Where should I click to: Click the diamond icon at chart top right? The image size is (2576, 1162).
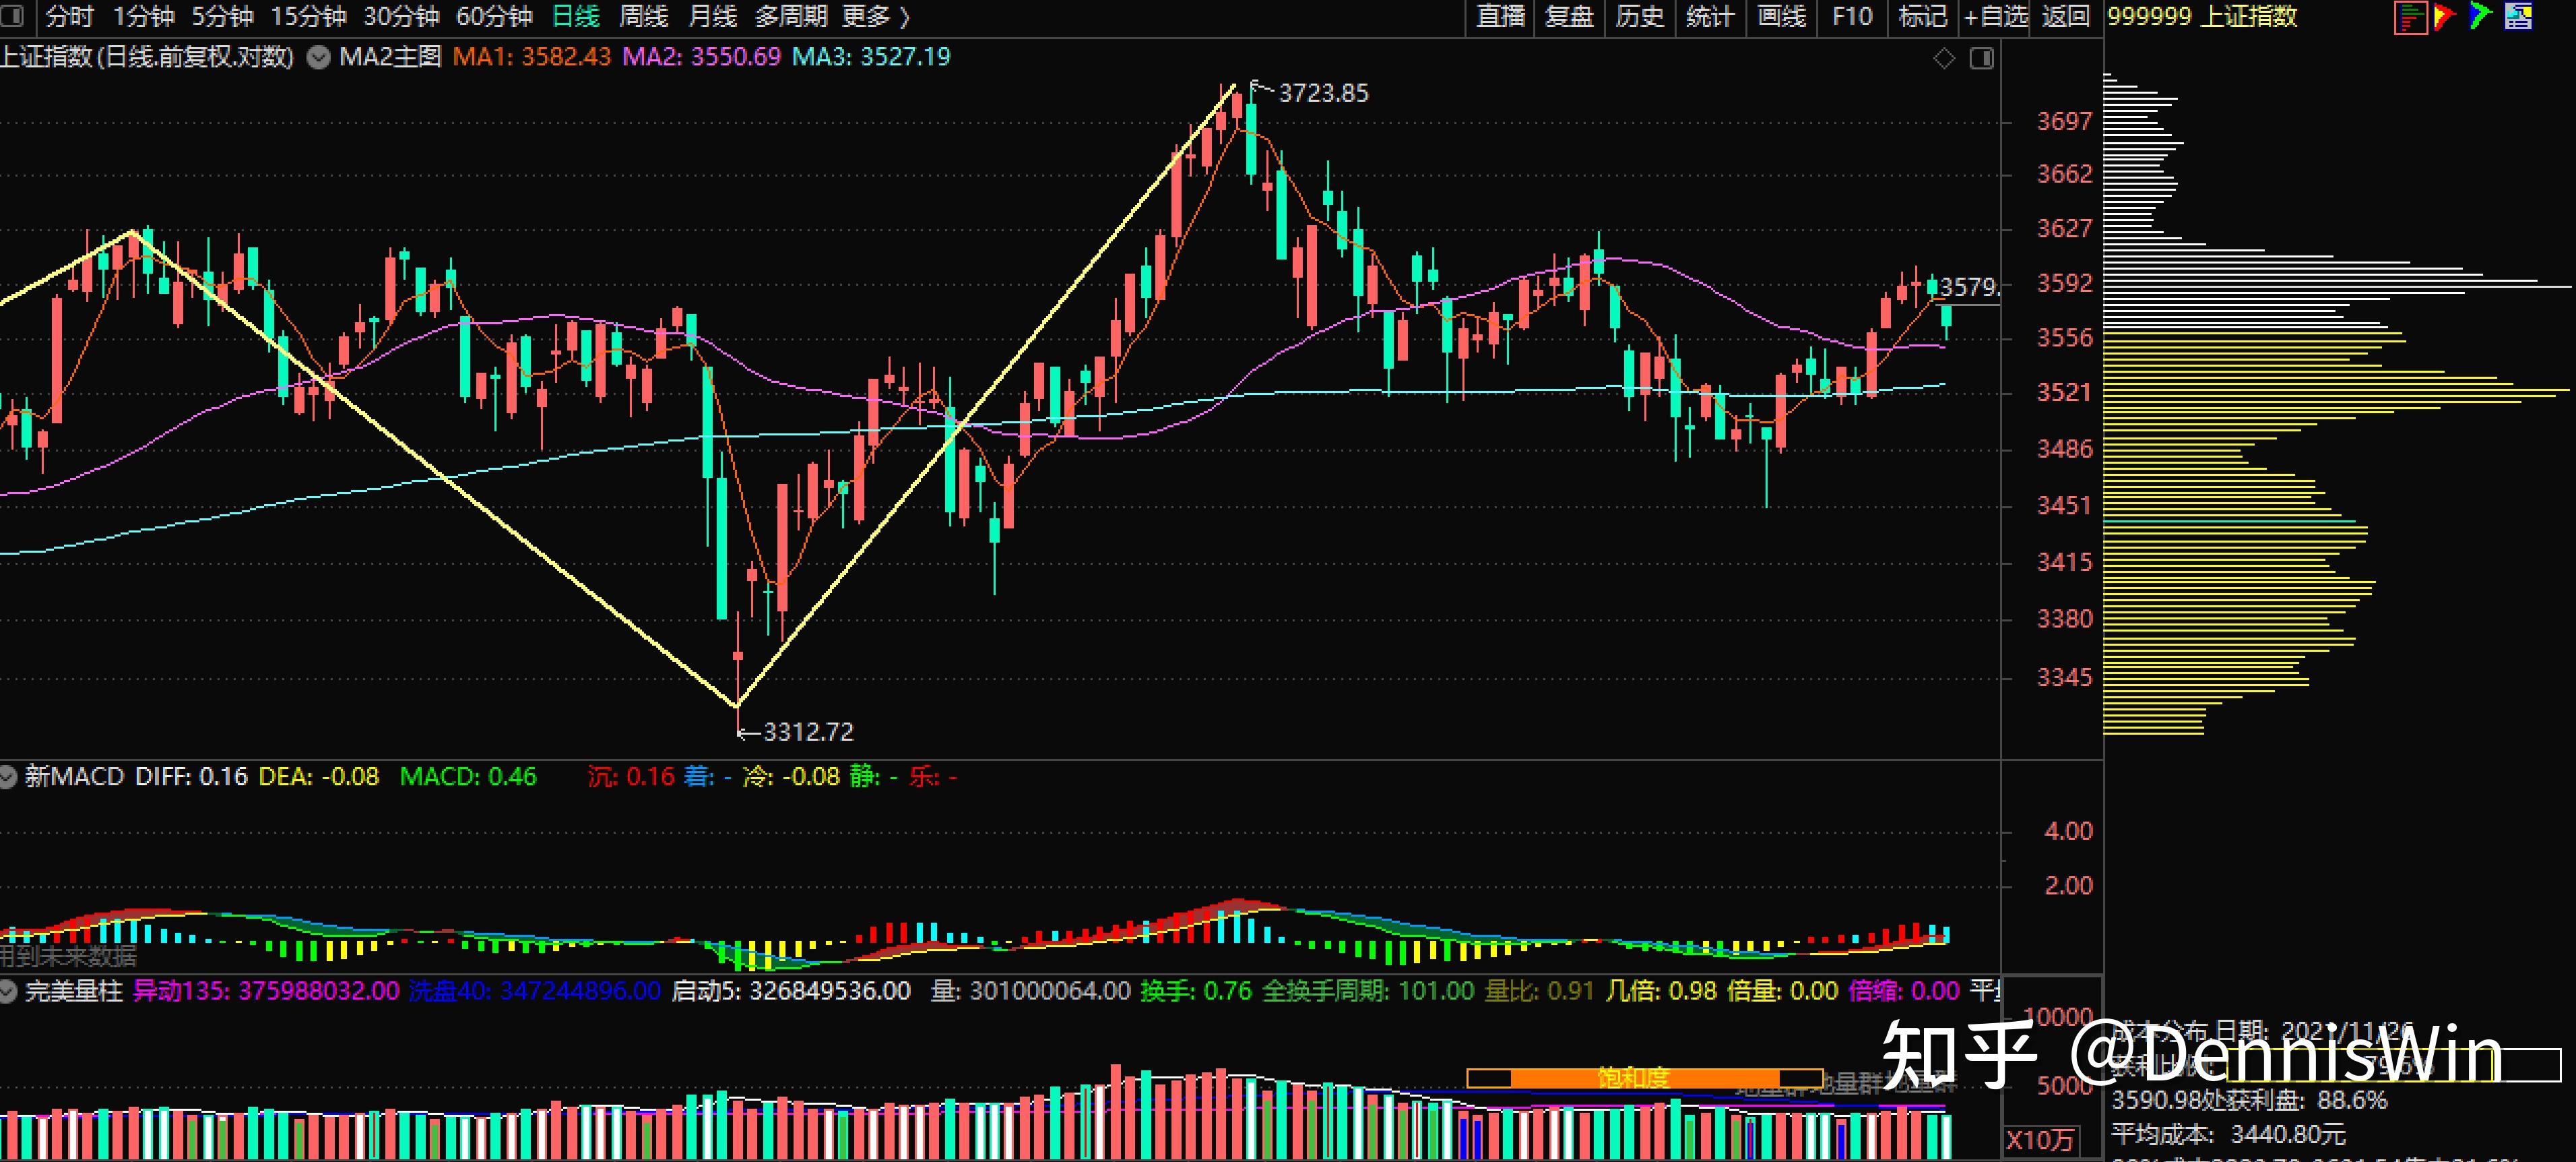pyautogui.click(x=1944, y=58)
